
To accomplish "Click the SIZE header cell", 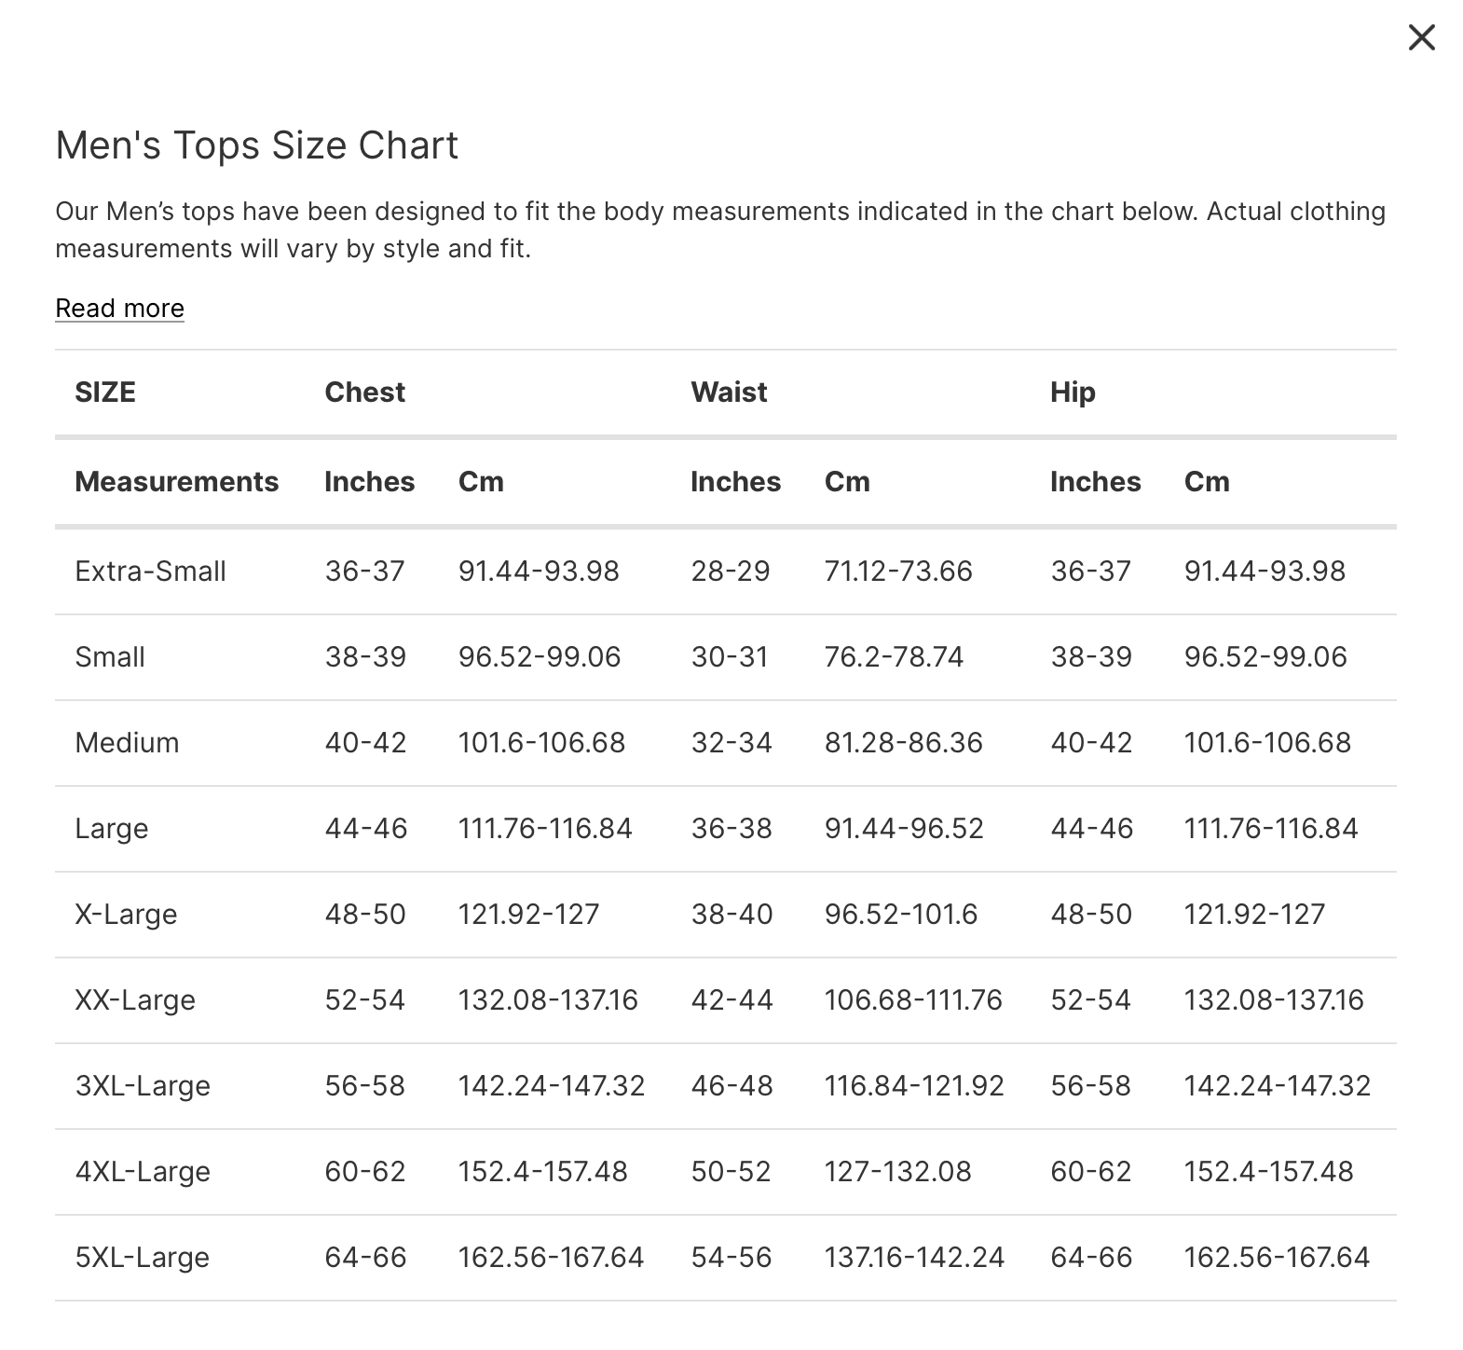I will 105,393.
